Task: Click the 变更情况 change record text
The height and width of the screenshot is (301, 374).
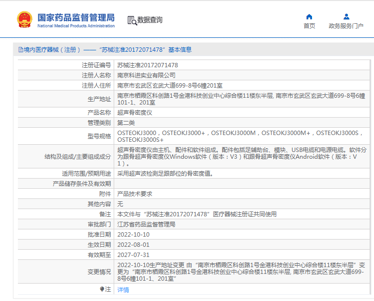Action: pyautogui.click(x=241, y=271)
